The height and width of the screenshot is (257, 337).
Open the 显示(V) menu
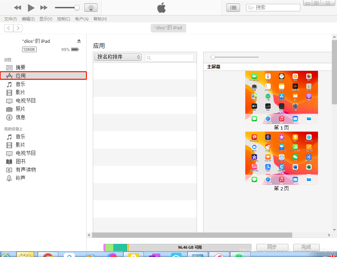coord(46,19)
